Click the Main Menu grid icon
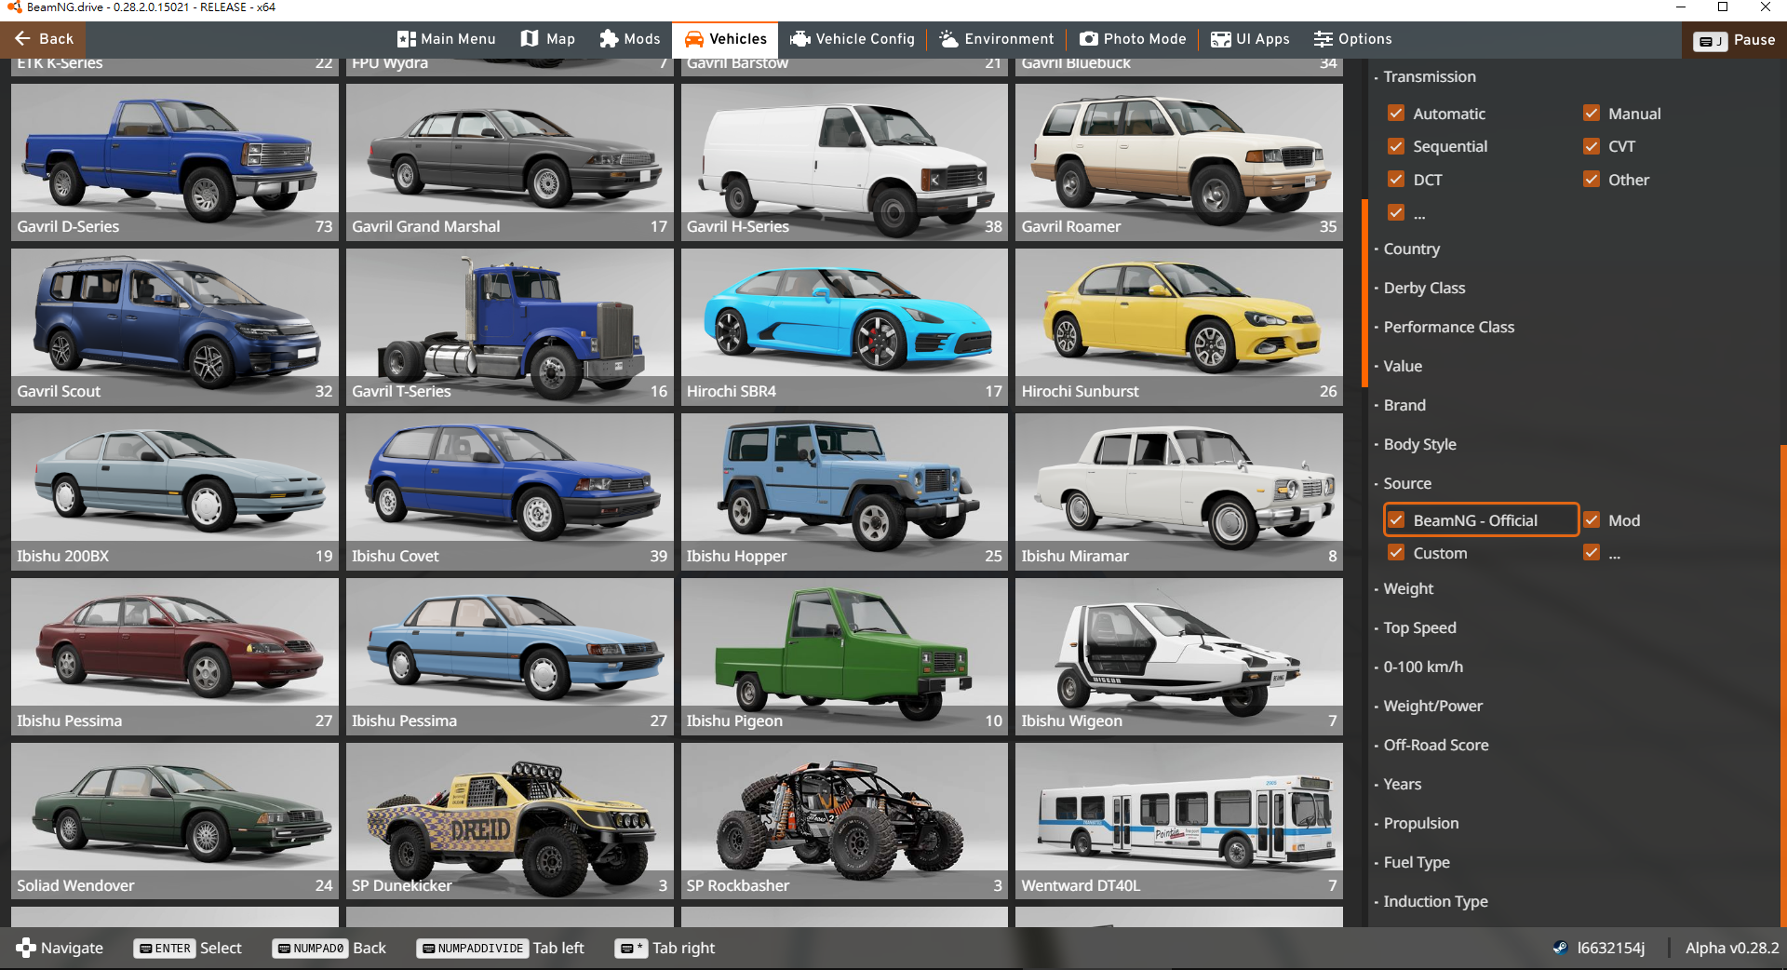This screenshot has height=970, width=1787. tap(406, 39)
